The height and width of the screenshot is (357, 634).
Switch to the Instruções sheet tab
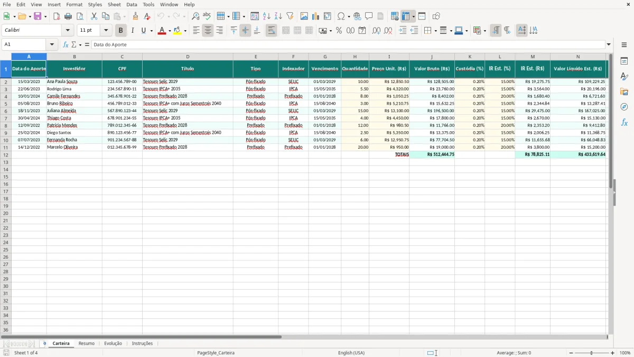click(142, 343)
